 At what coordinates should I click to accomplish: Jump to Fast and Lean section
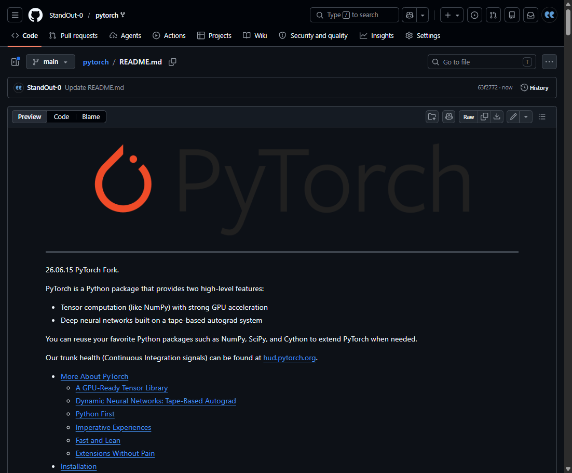pos(98,440)
